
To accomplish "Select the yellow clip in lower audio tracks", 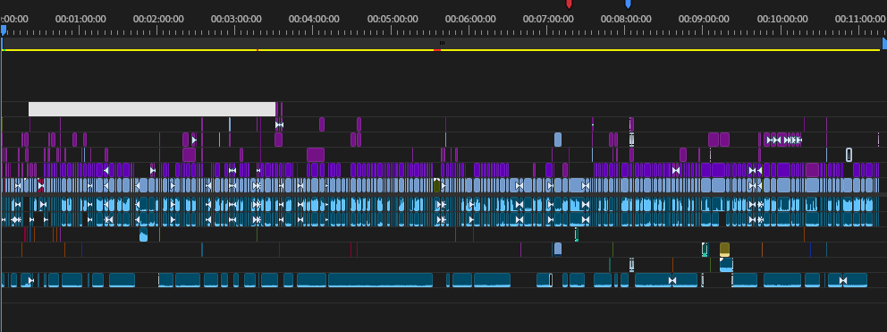I will coord(724,250).
